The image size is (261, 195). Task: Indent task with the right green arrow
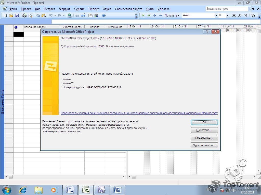point(149,15)
